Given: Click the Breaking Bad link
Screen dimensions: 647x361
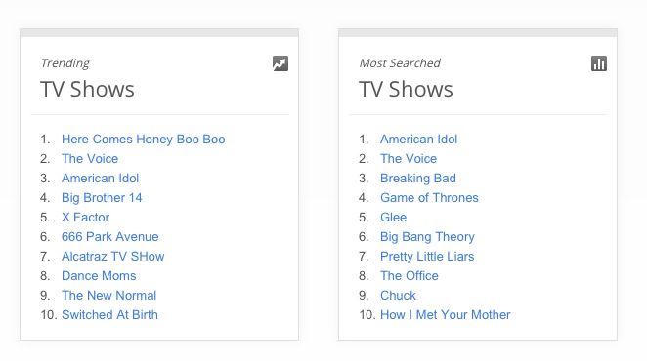Looking at the screenshot, I should click(x=418, y=178).
